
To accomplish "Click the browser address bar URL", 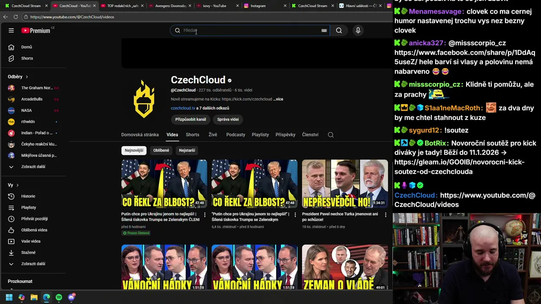I will (x=72, y=17).
